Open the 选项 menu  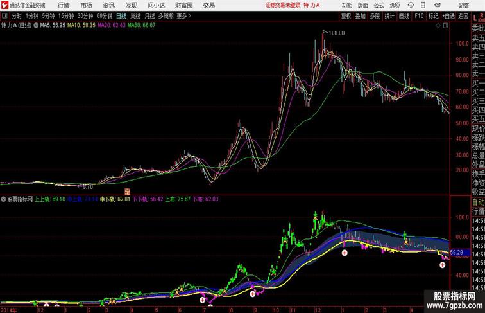(395, 5)
